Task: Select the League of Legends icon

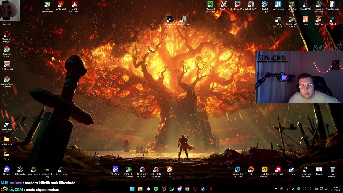Action: (x=319, y=7)
